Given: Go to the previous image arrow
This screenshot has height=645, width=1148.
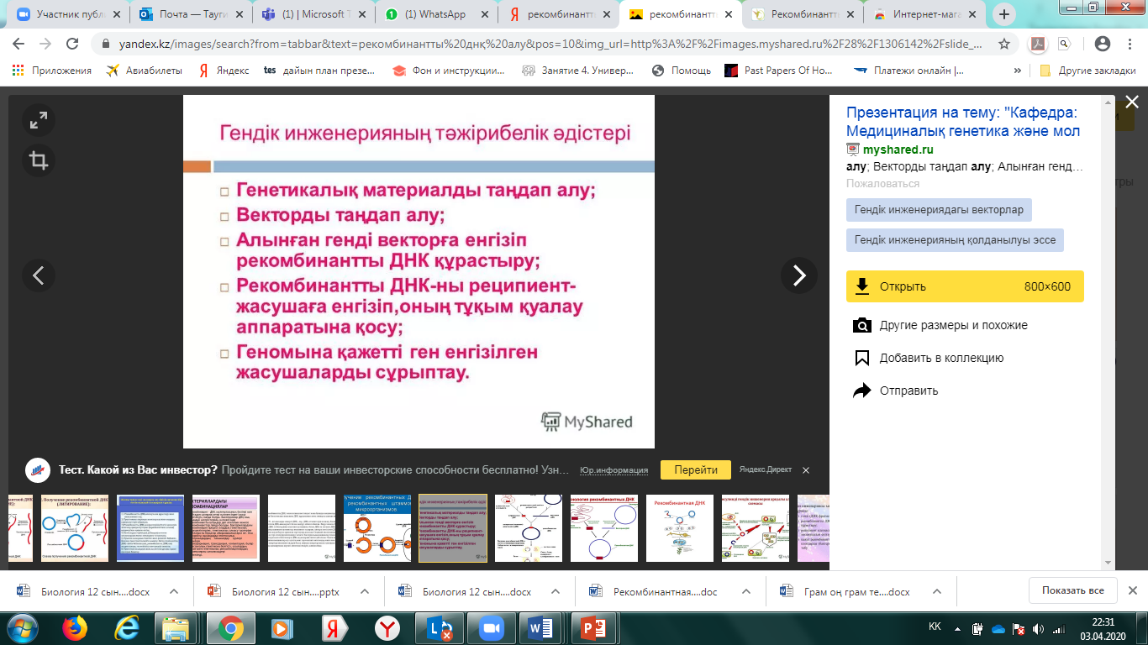Looking at the screenshot, I should 39,275.
